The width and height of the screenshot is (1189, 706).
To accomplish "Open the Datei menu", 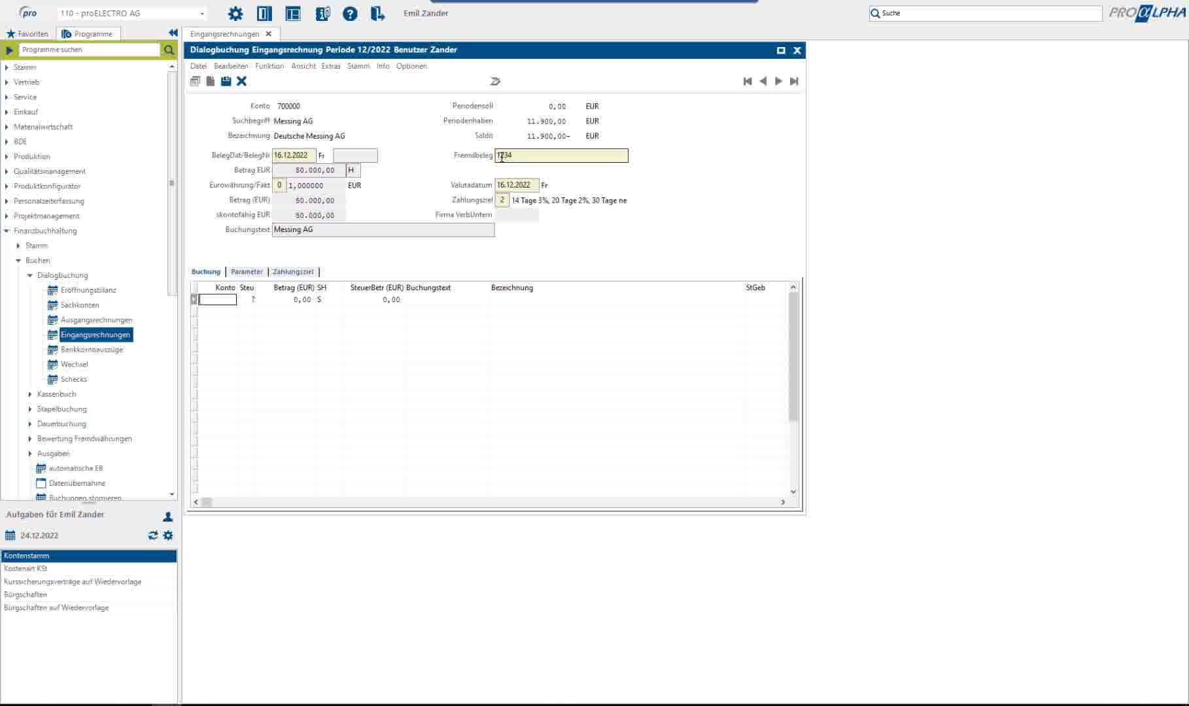I will click(x=198, y=66).
